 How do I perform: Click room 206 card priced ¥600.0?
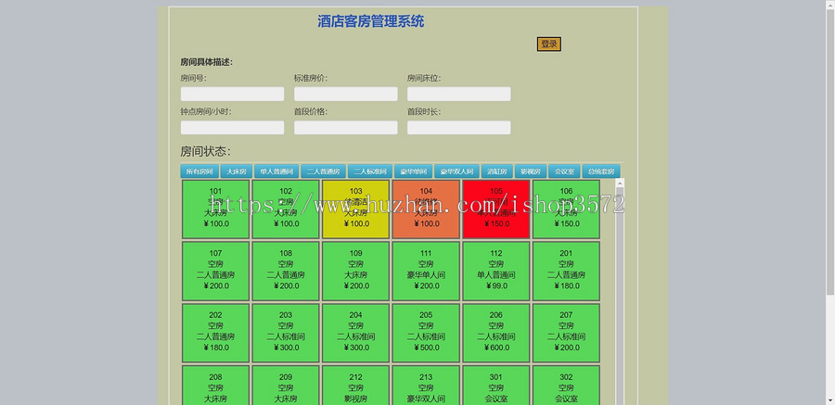click(496, 333)
